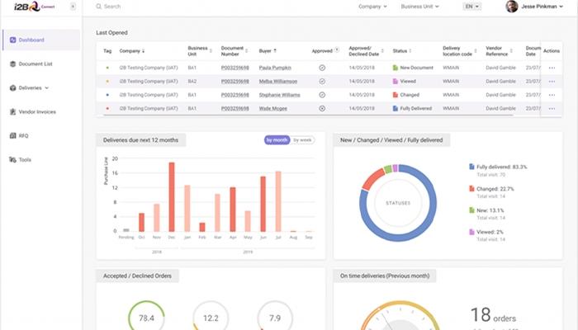Image resolution: width=578 pixels, height=330 pixels.
Task: Open Vendor Invoices in sidebar
Action: pyautogui.click(x=37, y=111)
